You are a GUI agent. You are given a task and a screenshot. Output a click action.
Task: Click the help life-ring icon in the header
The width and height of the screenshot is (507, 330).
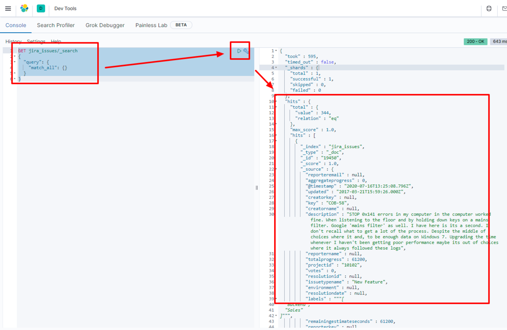[x=489, y=8]
